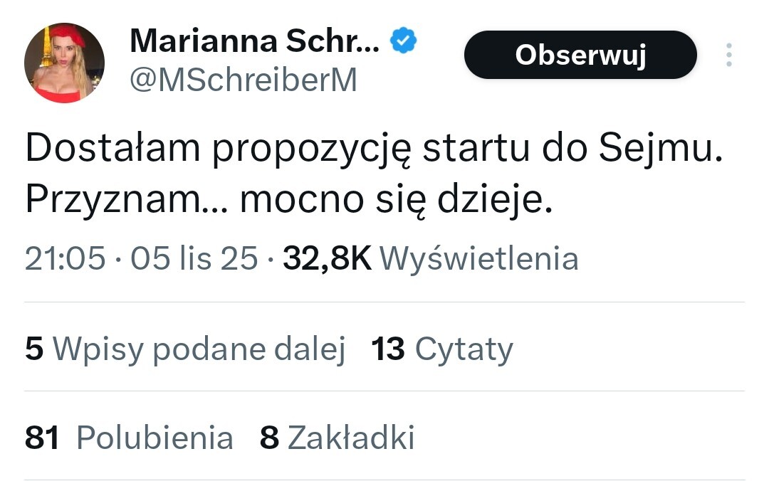Image resolution: width=769 pixels, height=481 pixels.
Task: Click the likes count number 81
Action: pyautogui.click(x=42, y=438)
